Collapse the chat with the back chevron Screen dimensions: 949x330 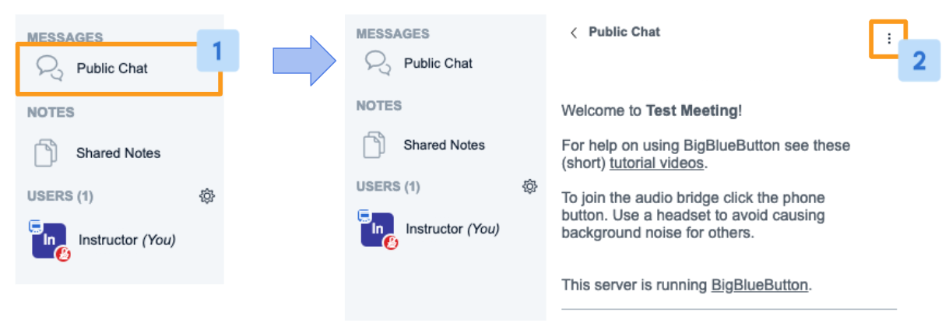click(574, 33)
